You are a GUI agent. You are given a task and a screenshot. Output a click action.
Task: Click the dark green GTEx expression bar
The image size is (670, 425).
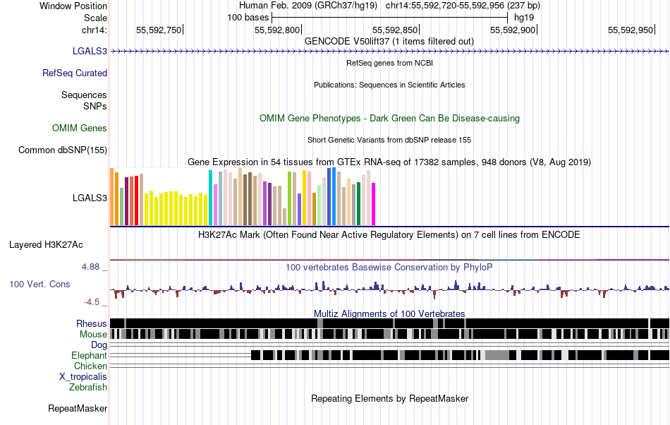tap(359, 203)
